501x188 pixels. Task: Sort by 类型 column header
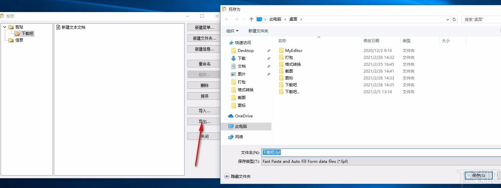pyautogui.click(x=406, y=41)
